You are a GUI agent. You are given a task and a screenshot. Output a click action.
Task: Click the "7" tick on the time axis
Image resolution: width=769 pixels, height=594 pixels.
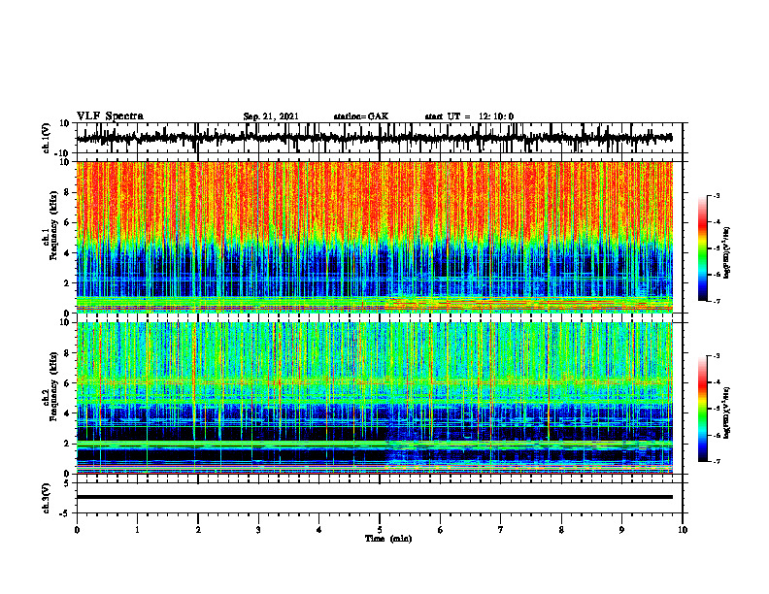(x=501, y=530)
